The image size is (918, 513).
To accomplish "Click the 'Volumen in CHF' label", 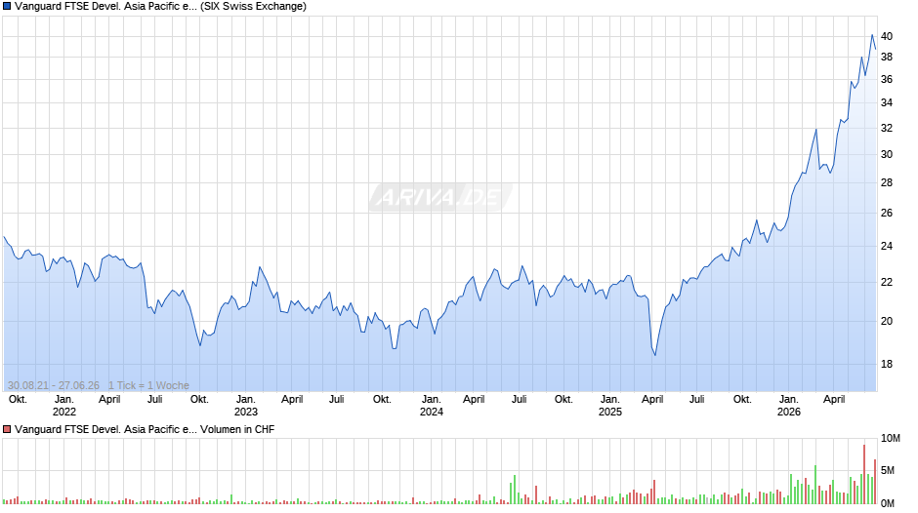I will (237, 429).
